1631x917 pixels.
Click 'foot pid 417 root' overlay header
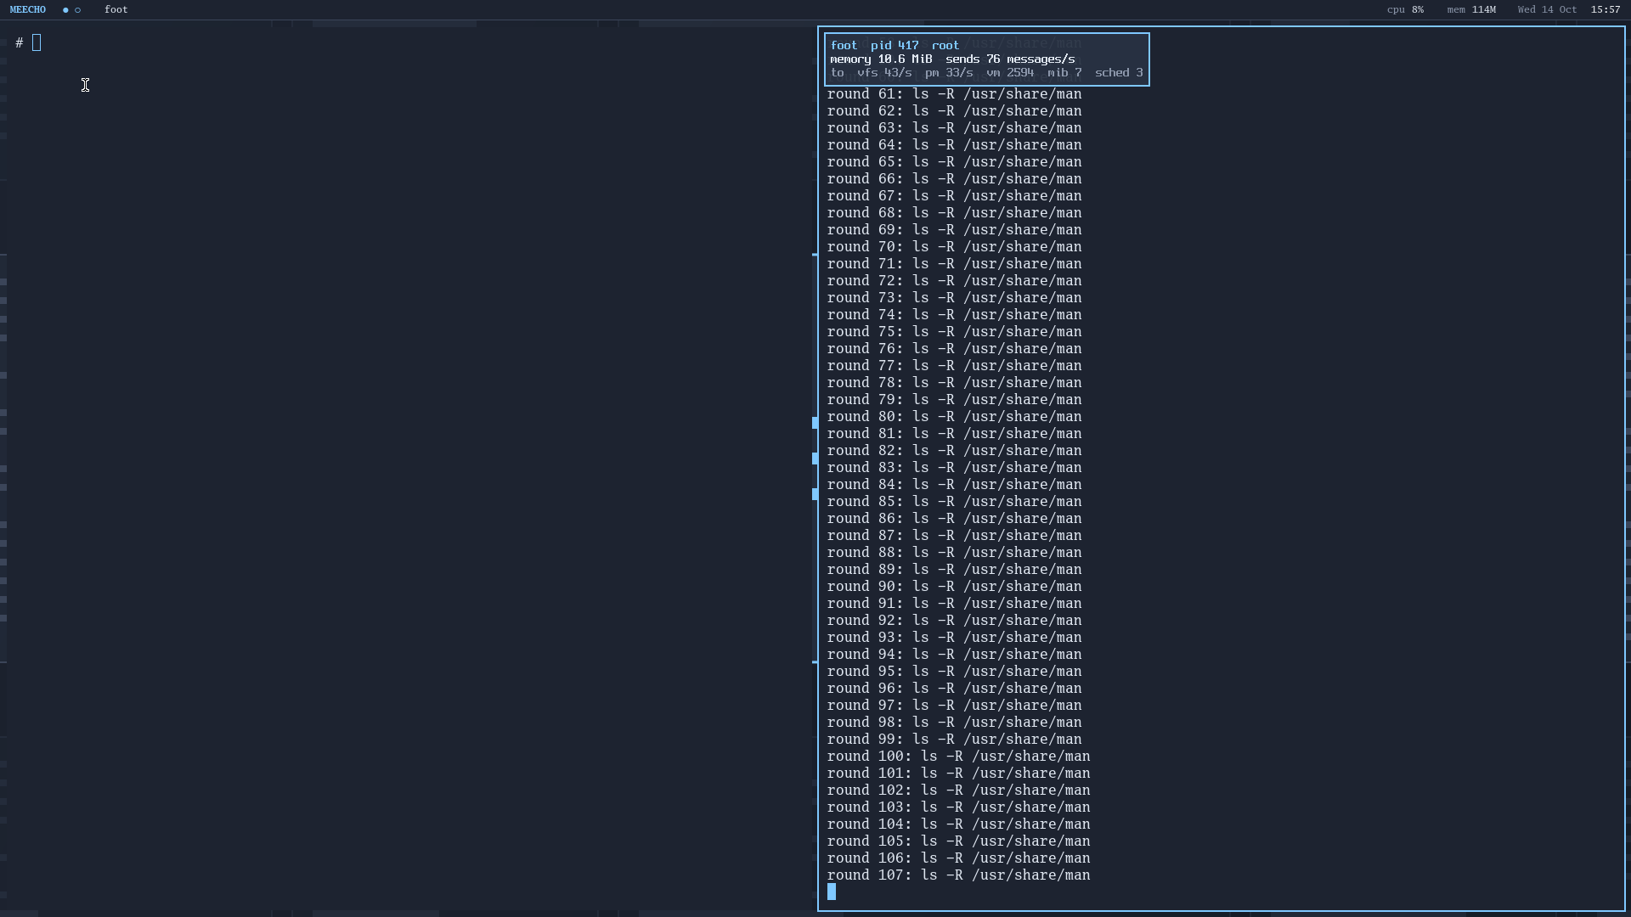(x=895, y=46)
